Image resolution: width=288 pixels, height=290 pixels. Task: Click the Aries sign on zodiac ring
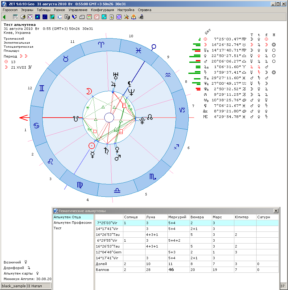(101, 44)
